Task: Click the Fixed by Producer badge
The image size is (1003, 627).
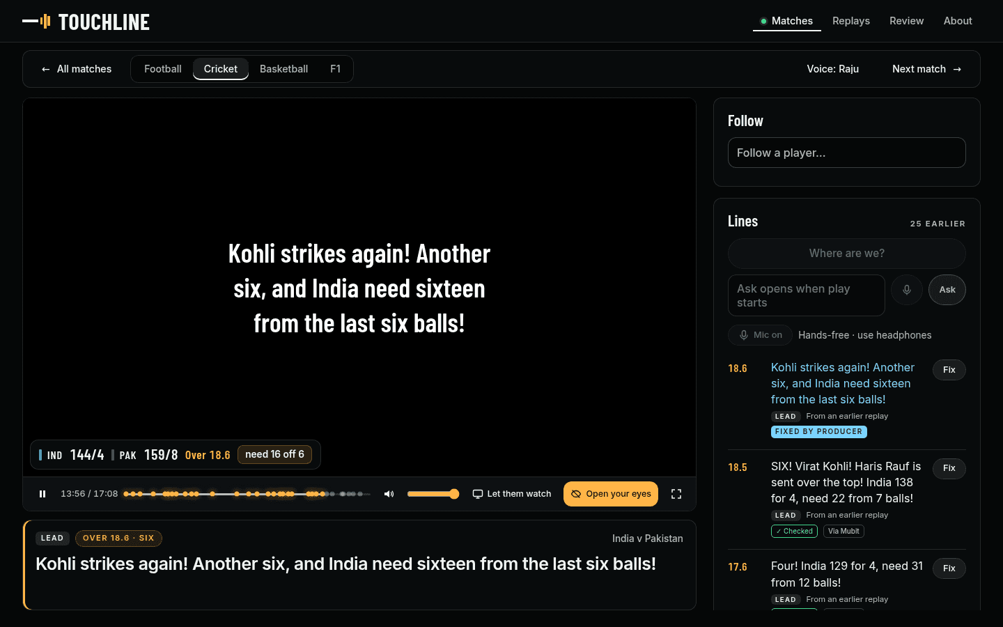Action: [x=819, y=432]
